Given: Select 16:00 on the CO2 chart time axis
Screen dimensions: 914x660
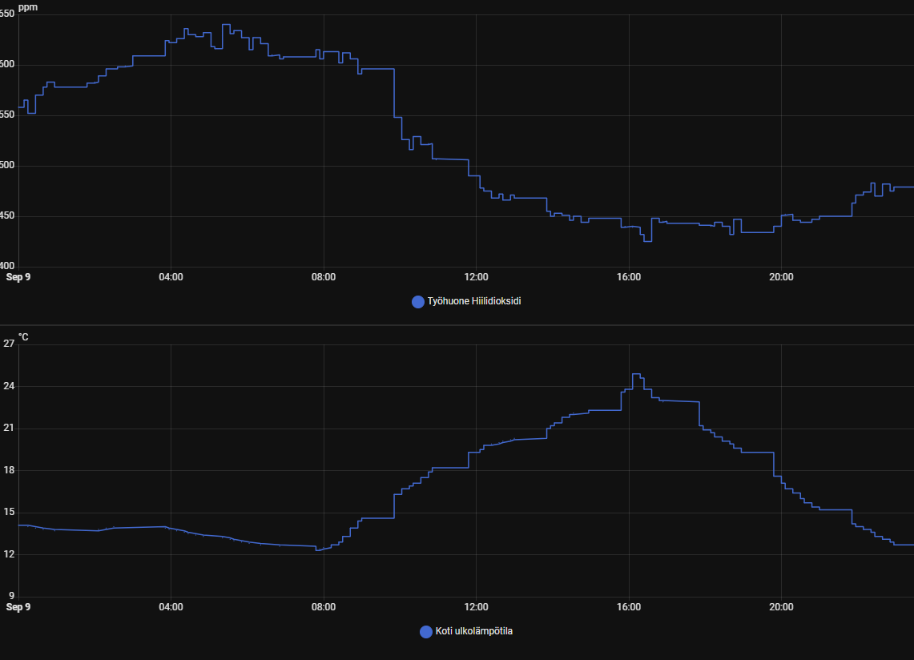Looking at the screenshot, I should click(629, 277).
